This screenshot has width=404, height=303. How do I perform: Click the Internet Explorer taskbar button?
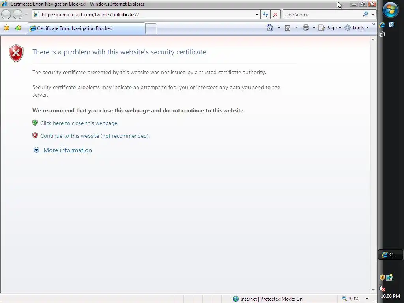pyautogui.click(x=390, y=254)
